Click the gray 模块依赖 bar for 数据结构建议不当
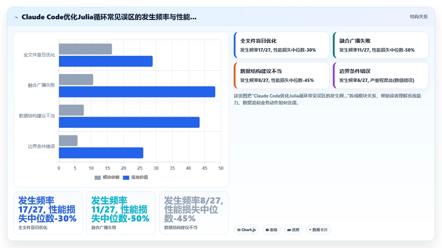The image size is (442, 248). tap(71, 110)
